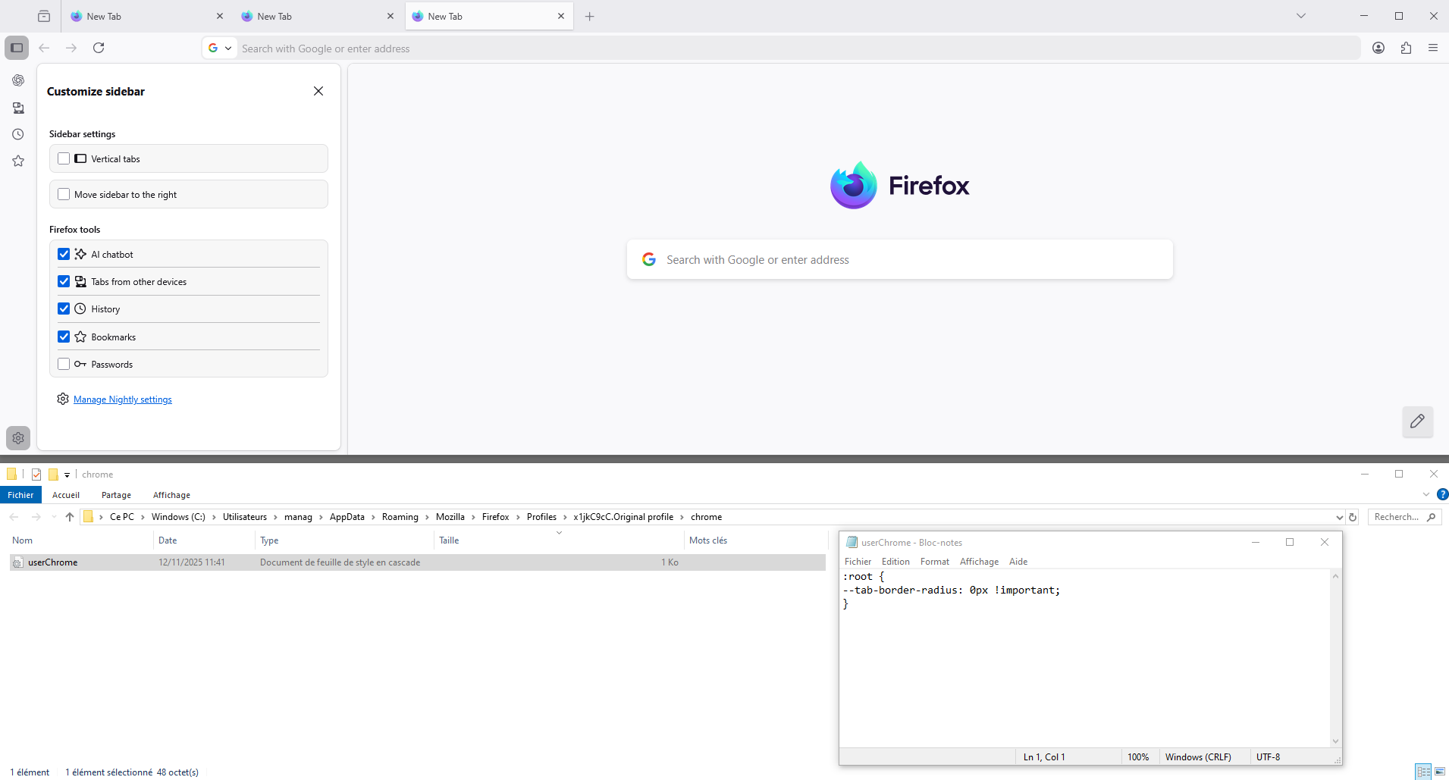Open the Firefox extensions panel
The width and height of the screenshot is (1449, 780).
tap(1406, 48)
